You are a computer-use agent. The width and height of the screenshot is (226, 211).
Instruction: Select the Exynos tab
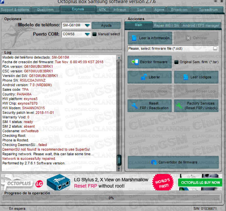click(78, 9)
